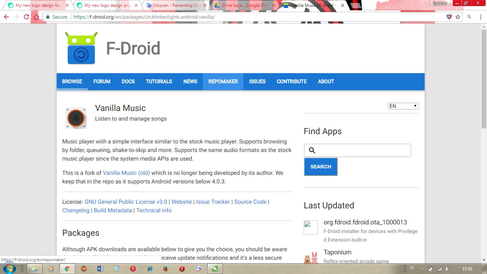Click the network signal tray icon
This screenshot has width=487, height=274.
point(439,269)
